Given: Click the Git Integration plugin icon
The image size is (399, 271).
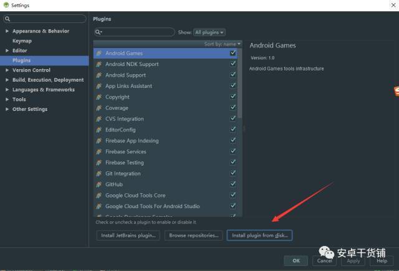Looking at the screenshot, I should (99, 173).
